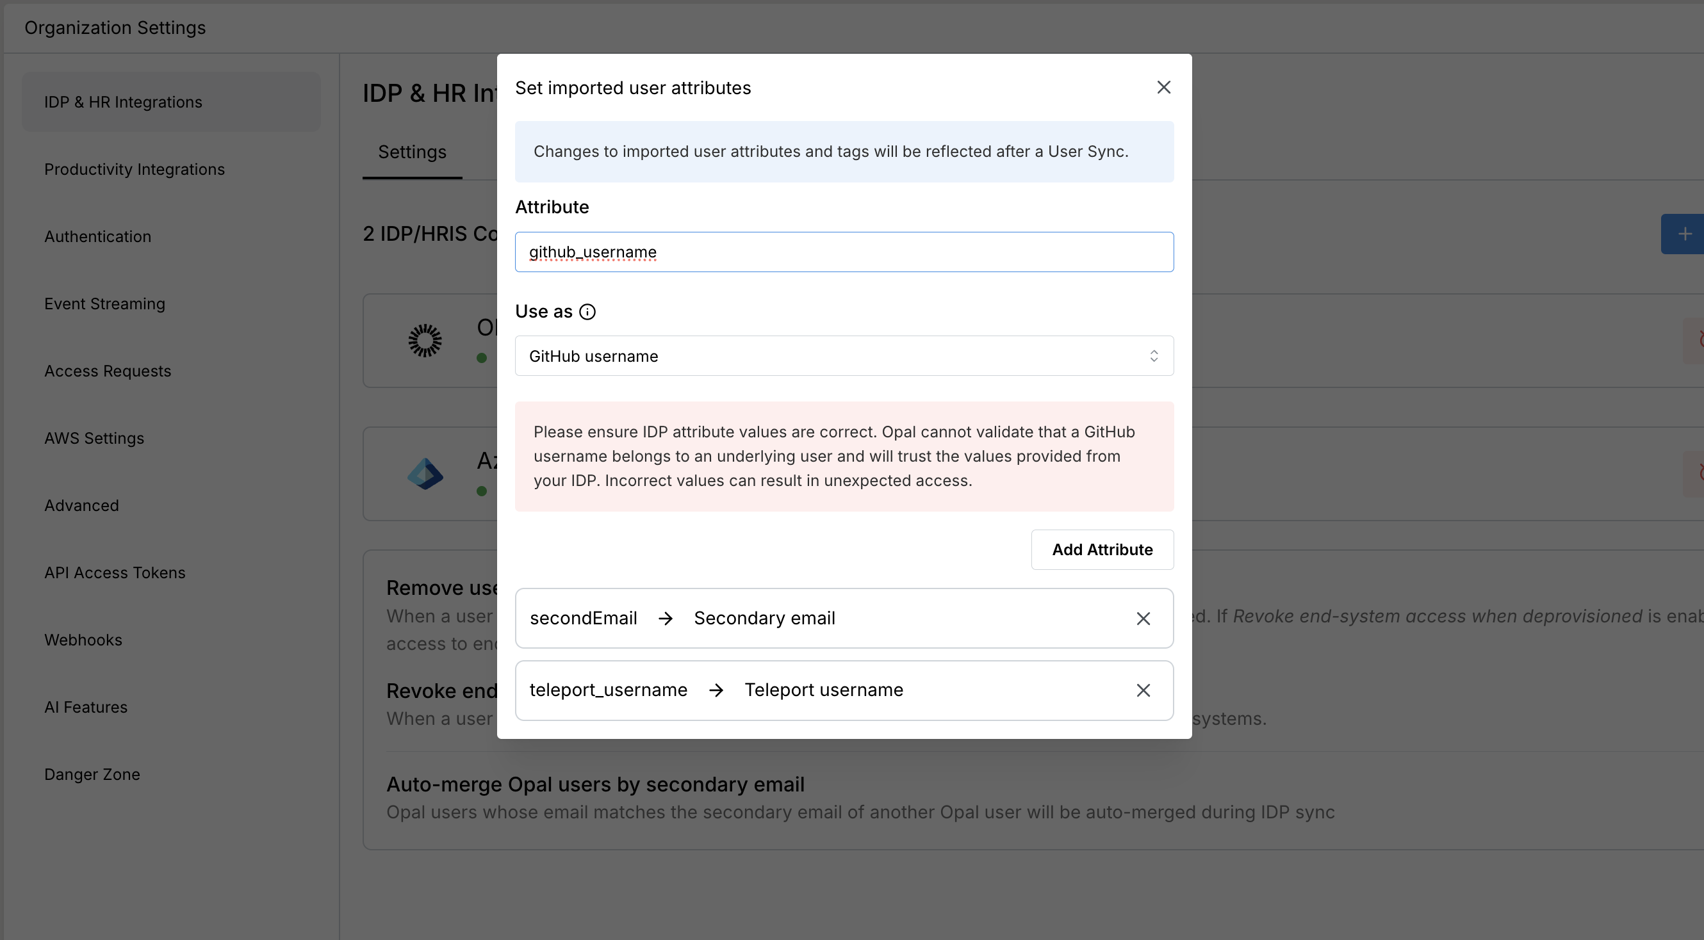Go to Authentication settings
1704x940 pixels.
point(97,237)
